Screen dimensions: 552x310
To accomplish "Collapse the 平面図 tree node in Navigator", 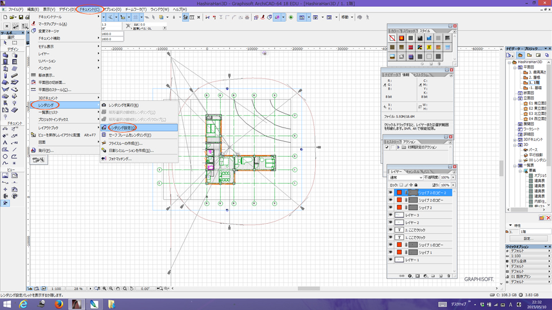I will tap(515, 67).
